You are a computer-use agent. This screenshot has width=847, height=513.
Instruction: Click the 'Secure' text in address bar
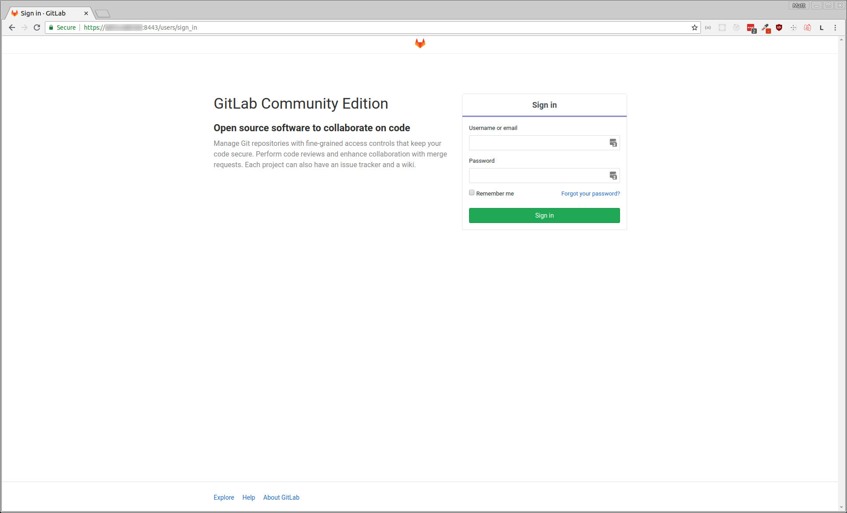pyautogui.click(x=66, y=27)
